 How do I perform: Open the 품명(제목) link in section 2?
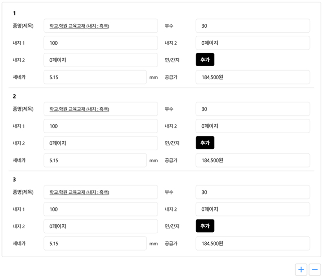point(79,109)
